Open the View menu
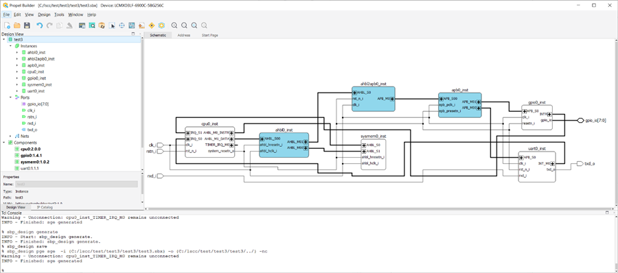618x273 pixels. 29,14
